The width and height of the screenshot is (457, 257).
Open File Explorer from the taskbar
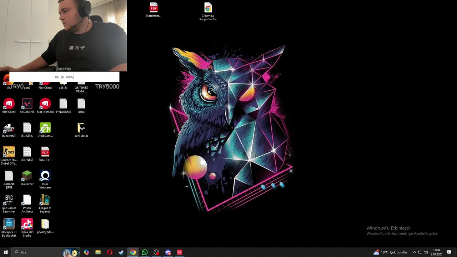click(98, 252)
